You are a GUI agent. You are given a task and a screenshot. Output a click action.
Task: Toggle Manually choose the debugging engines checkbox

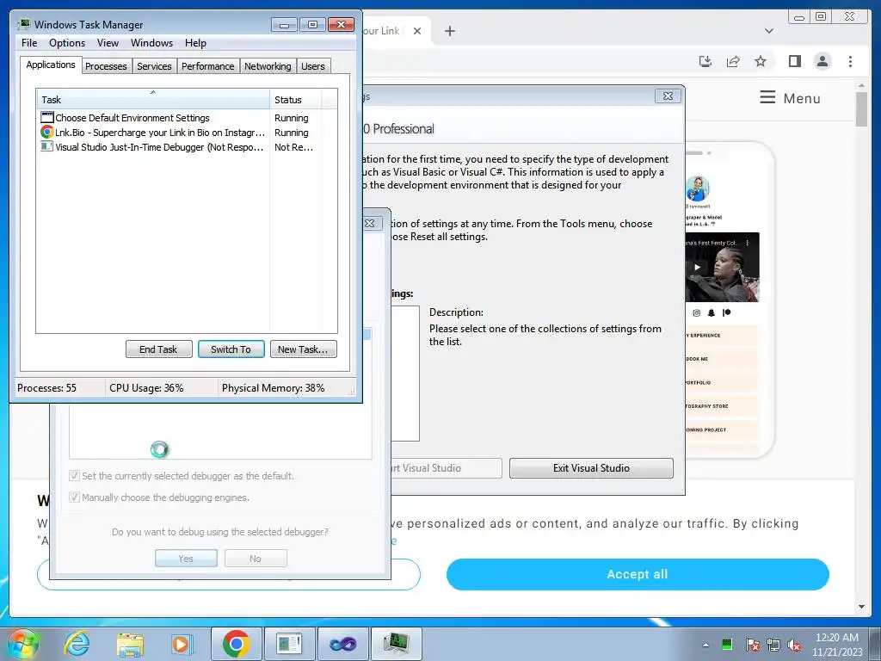(x=74, y=497)
